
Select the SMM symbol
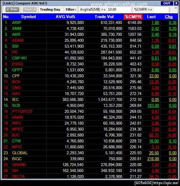pos(16,28)
